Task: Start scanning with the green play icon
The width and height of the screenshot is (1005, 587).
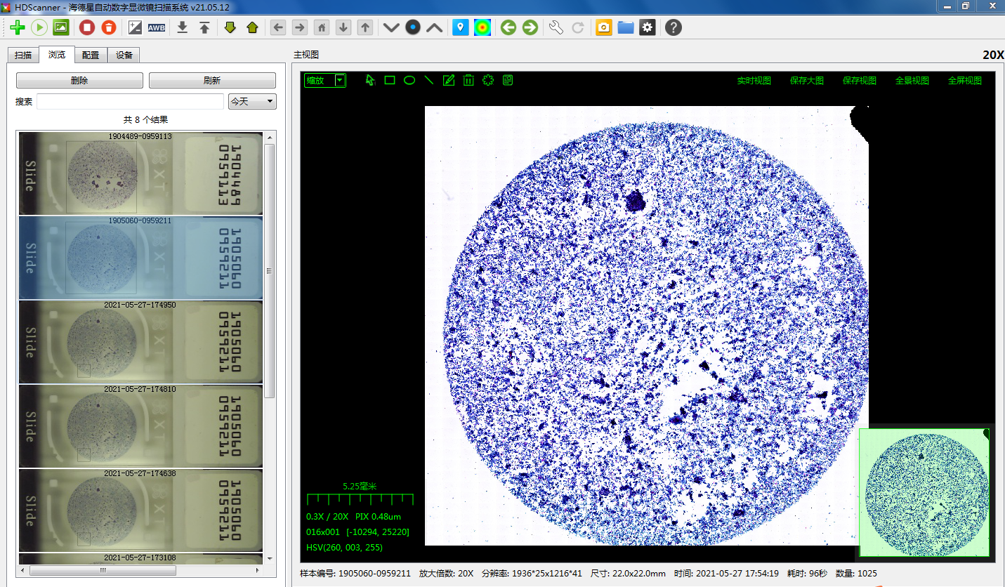Action: pyautogui.click(x=39, y=27)
